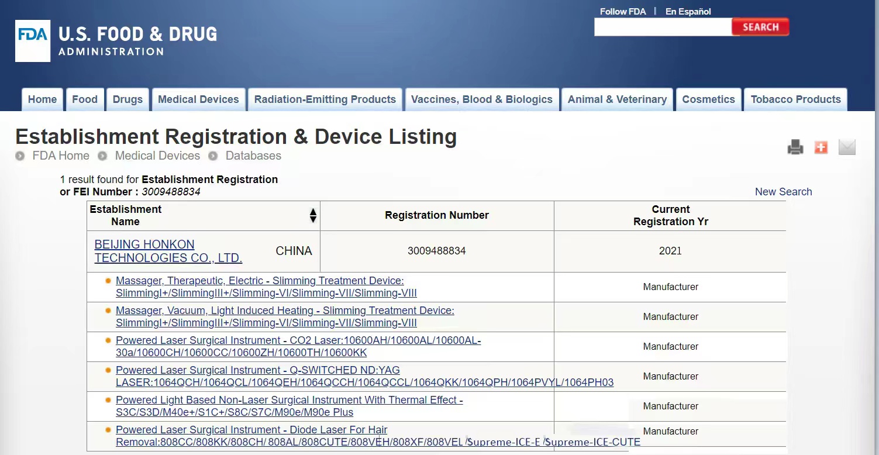Click the CHINA country text
This screenshot has height=455, width=879.
pyautogui.click(x=294, y=251)
